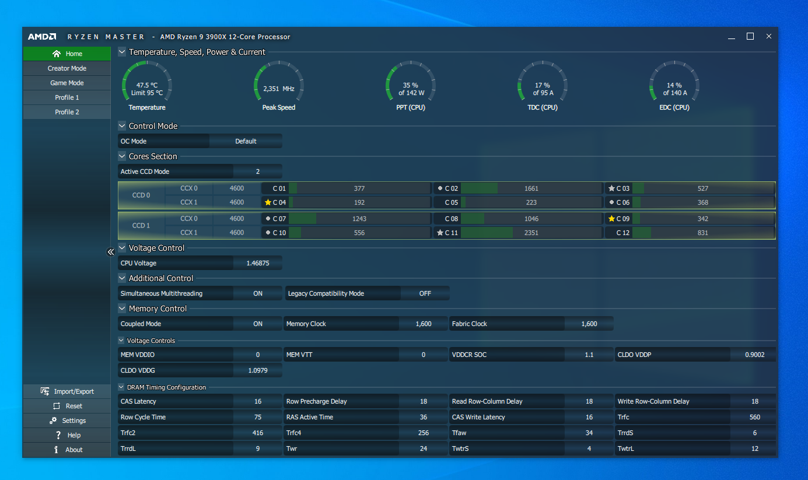Click the gold star on core C 04

[268, 202]
